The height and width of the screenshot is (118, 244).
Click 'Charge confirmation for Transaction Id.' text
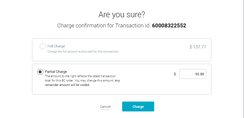pos(104,26)
